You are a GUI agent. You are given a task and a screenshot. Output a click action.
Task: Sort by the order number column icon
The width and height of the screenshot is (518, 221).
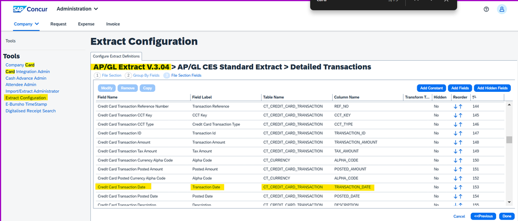474,97
